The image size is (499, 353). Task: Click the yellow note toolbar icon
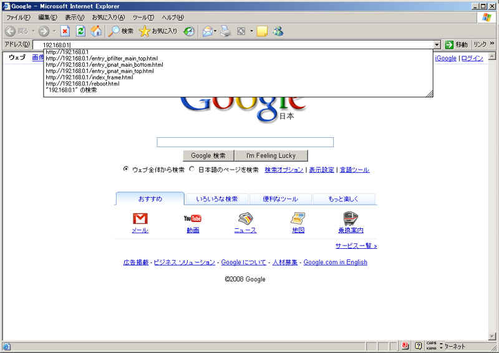coord(262,31)
